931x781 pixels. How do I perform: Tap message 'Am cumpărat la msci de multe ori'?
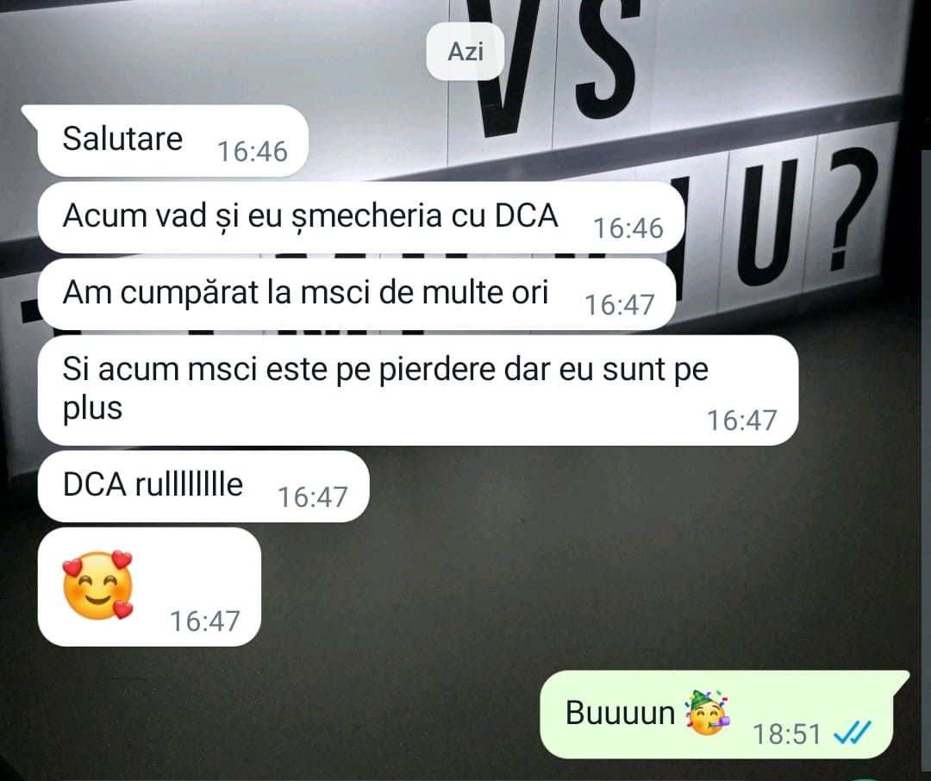click(x=357, y=293)
